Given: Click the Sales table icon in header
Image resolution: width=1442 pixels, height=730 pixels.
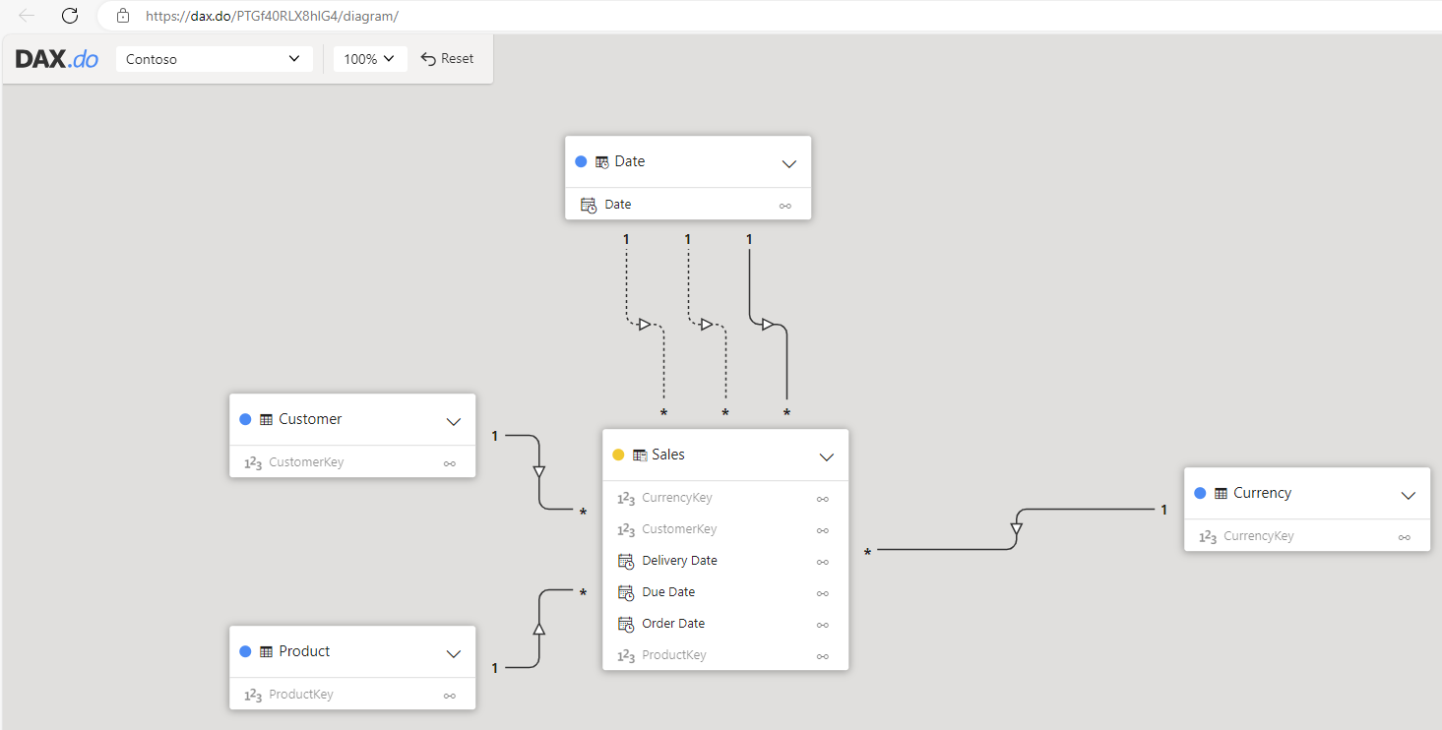Looking at the screenshot, I should pos(640,455).
